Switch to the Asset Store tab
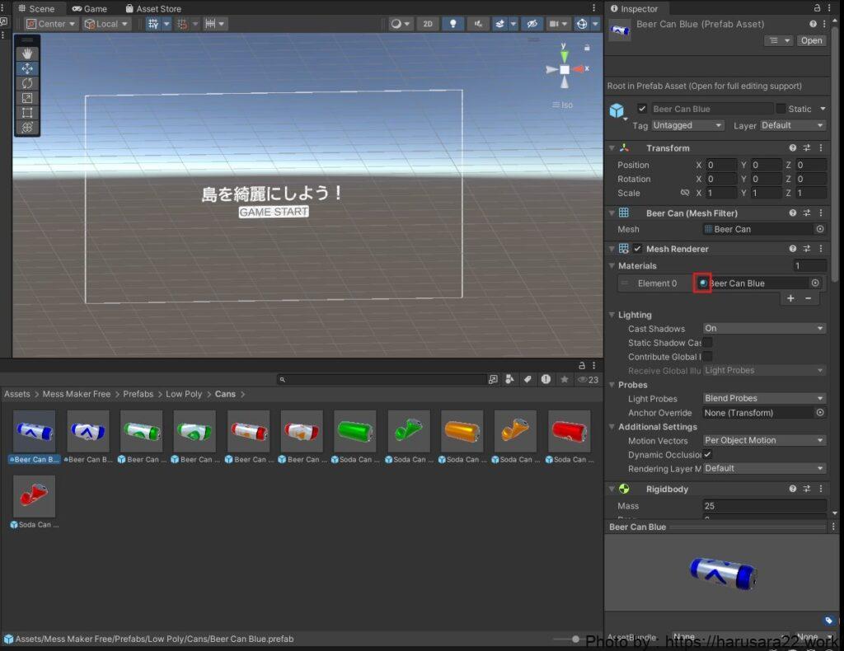Viewport: 844px width, 651px height. (x=153, y=8)
